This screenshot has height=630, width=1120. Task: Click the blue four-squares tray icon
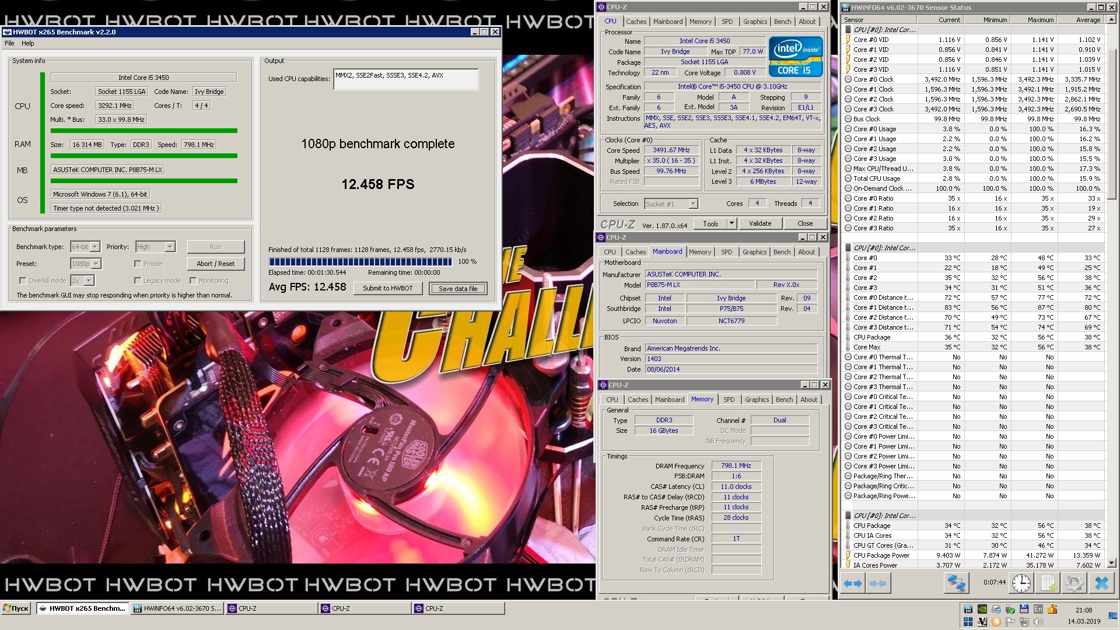click(968, 622)
